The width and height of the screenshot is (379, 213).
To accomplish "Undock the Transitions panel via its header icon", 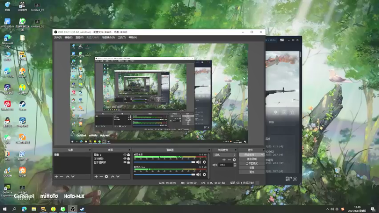I will (x=235, y=150).
